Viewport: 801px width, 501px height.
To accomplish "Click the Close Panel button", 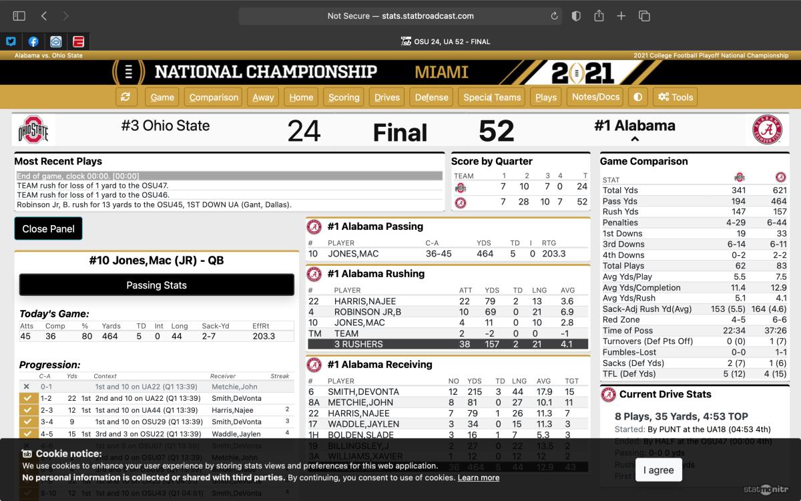I will tap(49, 228).
